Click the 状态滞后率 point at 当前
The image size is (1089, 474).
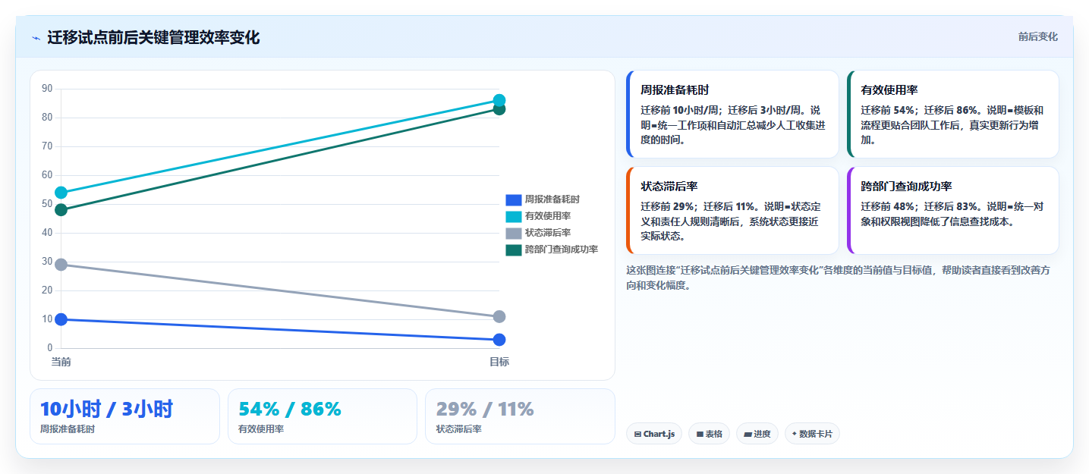click(61, 265)
